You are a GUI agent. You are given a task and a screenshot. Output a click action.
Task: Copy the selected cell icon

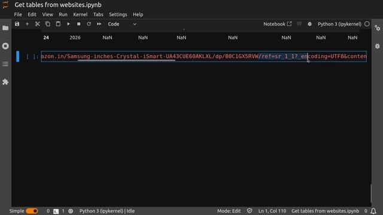[x=48, y=24]
